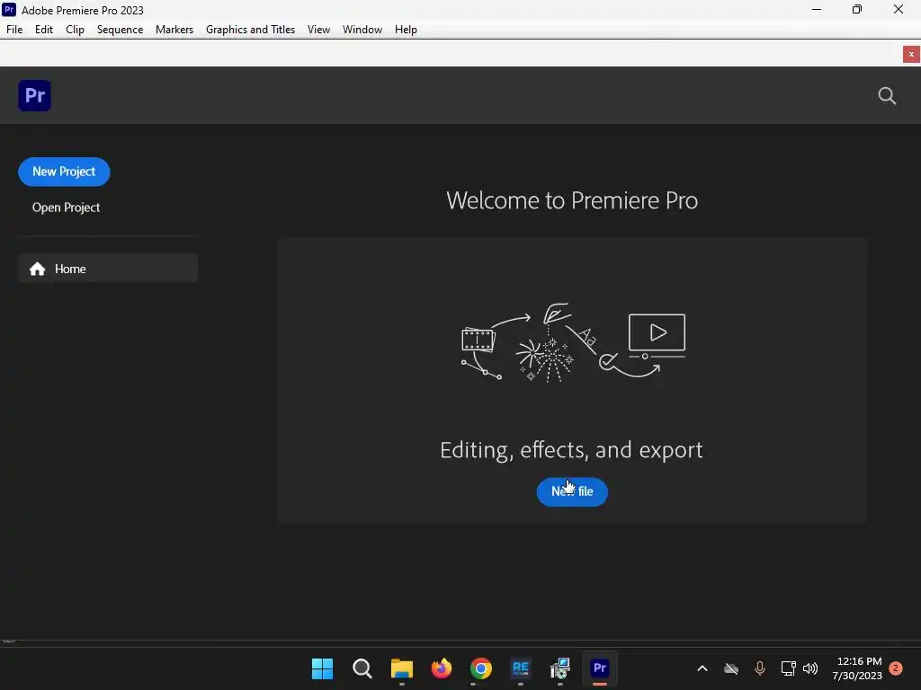The height and width of the screenshot is (690, 921).
Task: Open the Clip menu
Action: (x=76, y=30)
